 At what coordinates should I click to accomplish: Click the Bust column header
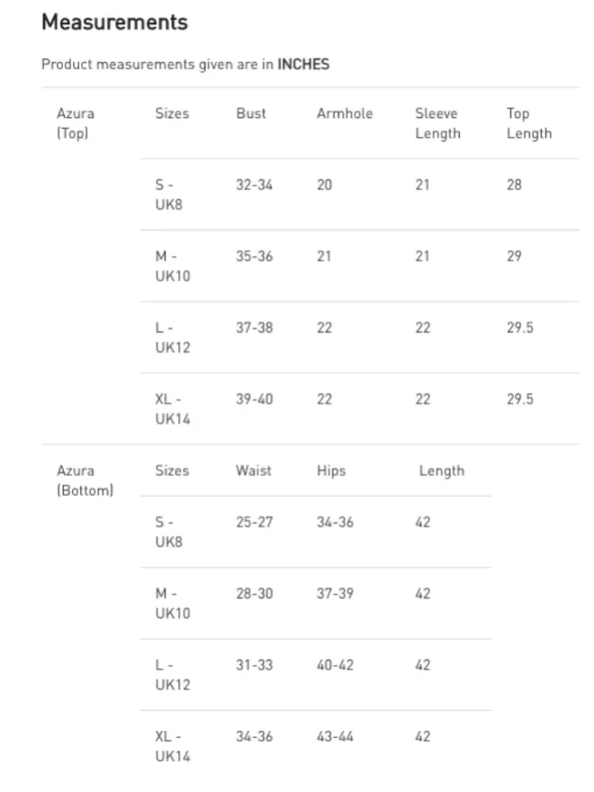click(x=251, y=113)
